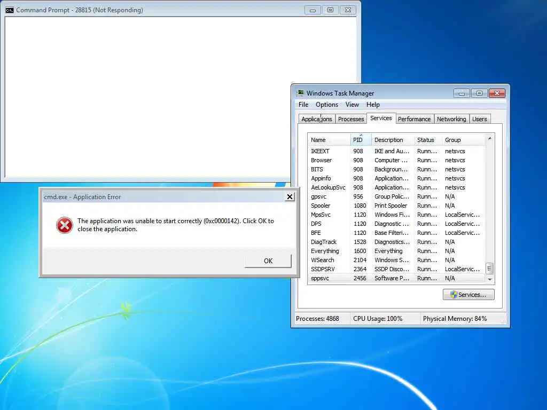Click the Command Prompt title bar icon

coord(10,10)
